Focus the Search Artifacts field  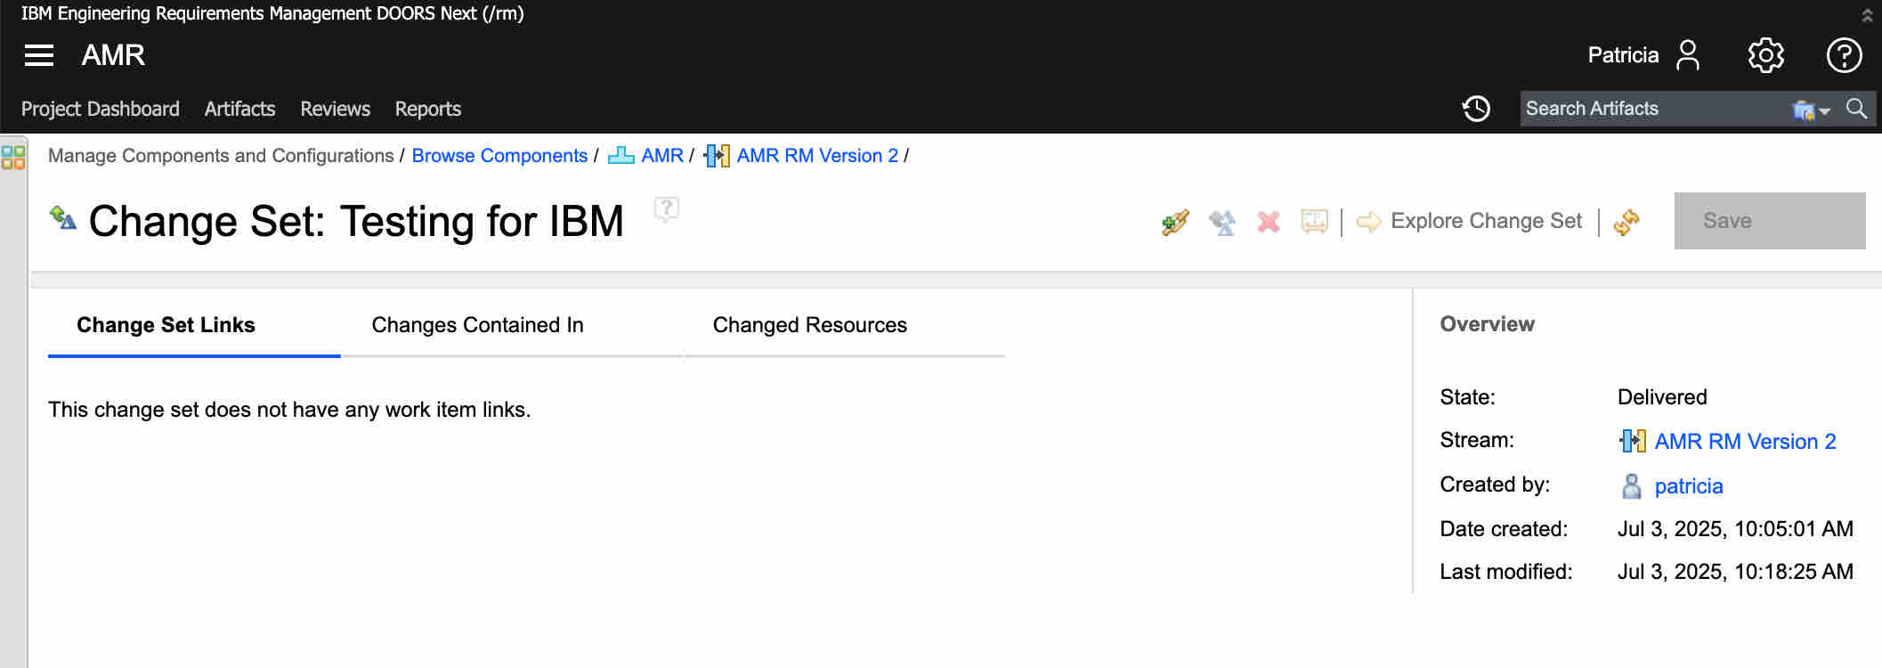pyautogui.click(x=1653, y=109)
